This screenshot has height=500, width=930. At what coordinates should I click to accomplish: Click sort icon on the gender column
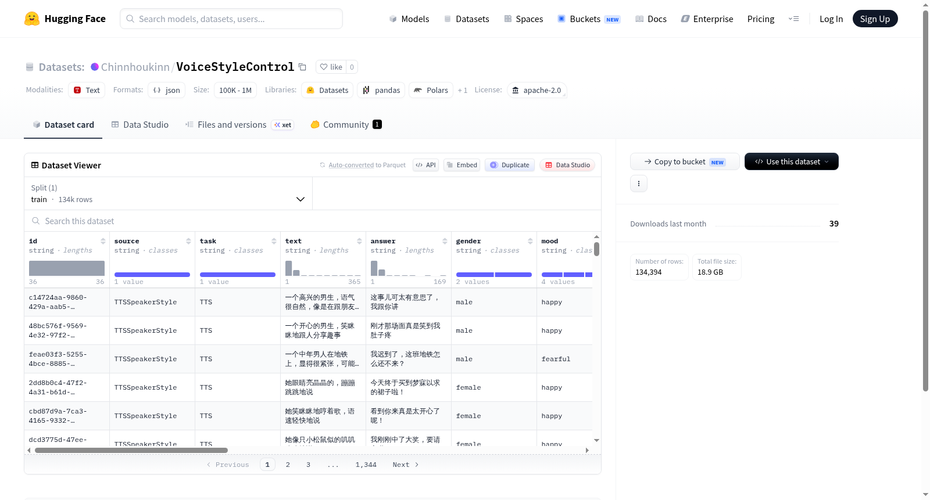(530, 241)
